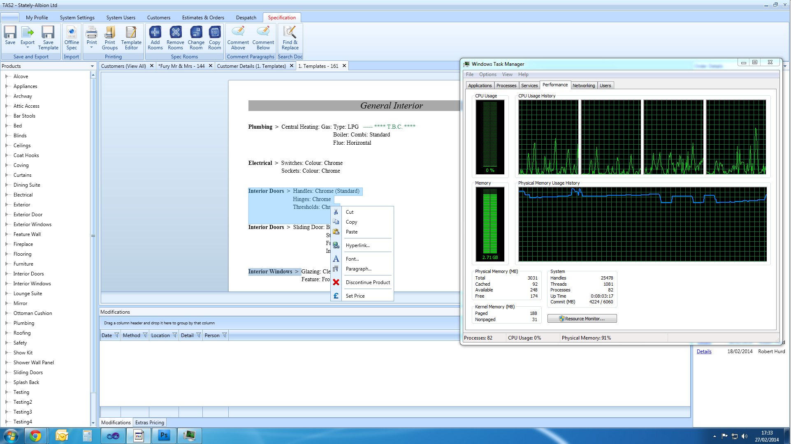Switch to the Networking tab
The width and height of the screenshot is (791, 444).
click(583, 86)
